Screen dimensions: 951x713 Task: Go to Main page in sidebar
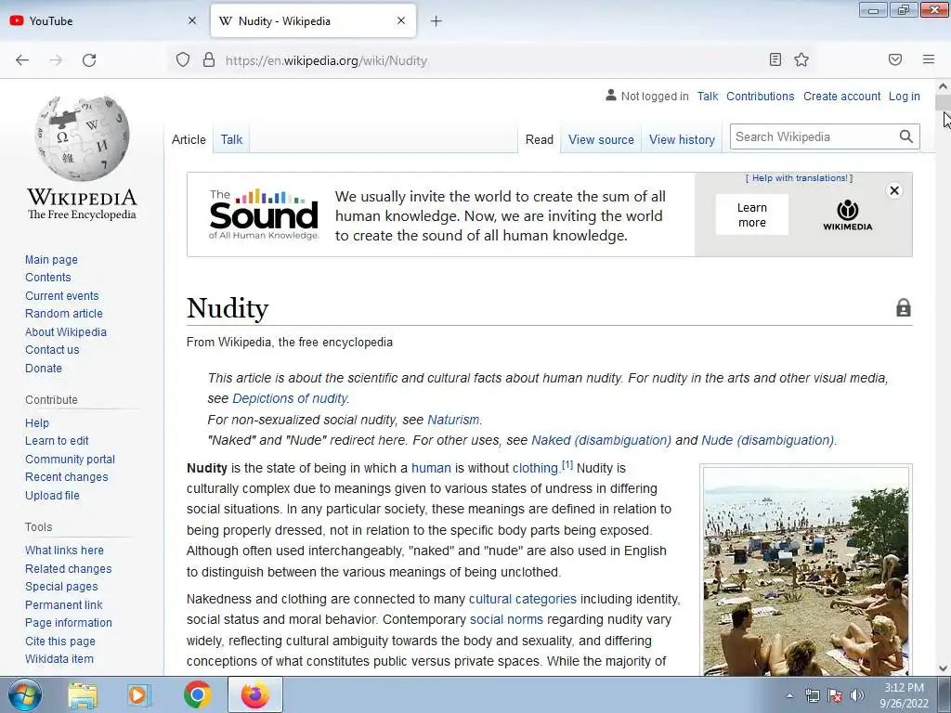(x=52, y=260)
